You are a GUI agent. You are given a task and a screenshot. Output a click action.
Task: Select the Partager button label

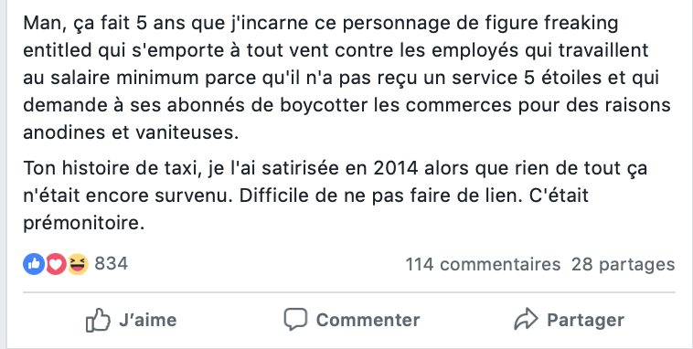[586, 320]
